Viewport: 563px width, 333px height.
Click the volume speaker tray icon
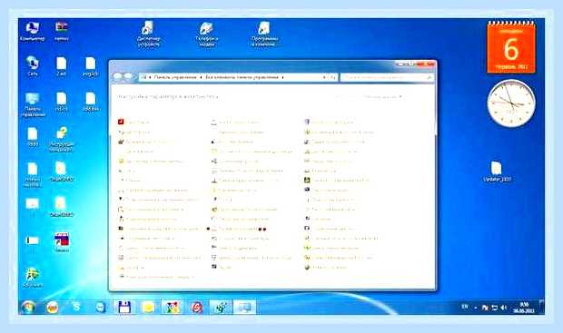[x=503, y=308]
